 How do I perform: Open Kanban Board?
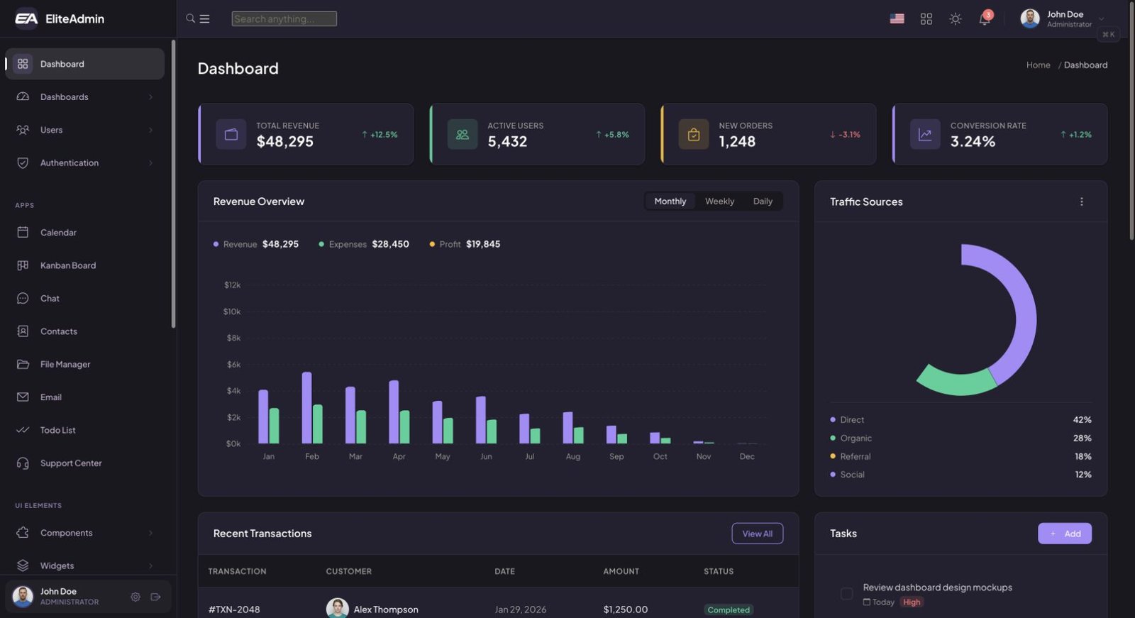coord(85,265)
